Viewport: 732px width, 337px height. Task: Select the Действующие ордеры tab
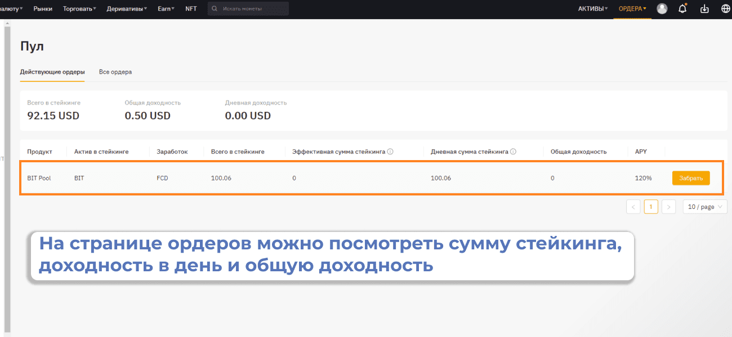52,72
